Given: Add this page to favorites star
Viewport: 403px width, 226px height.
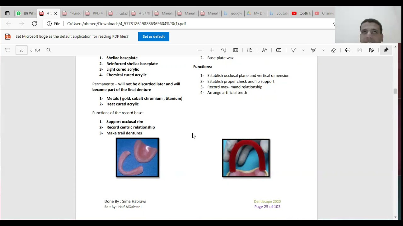Looking at the screenshot, I should coord(334,24).
